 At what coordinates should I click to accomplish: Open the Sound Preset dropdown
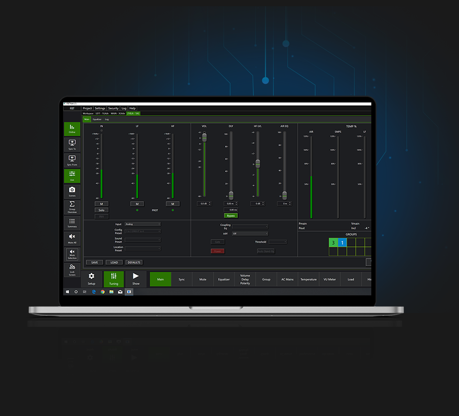(142, 240)
